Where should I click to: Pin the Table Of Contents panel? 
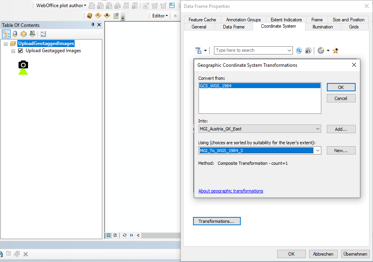tap(93, 25)
